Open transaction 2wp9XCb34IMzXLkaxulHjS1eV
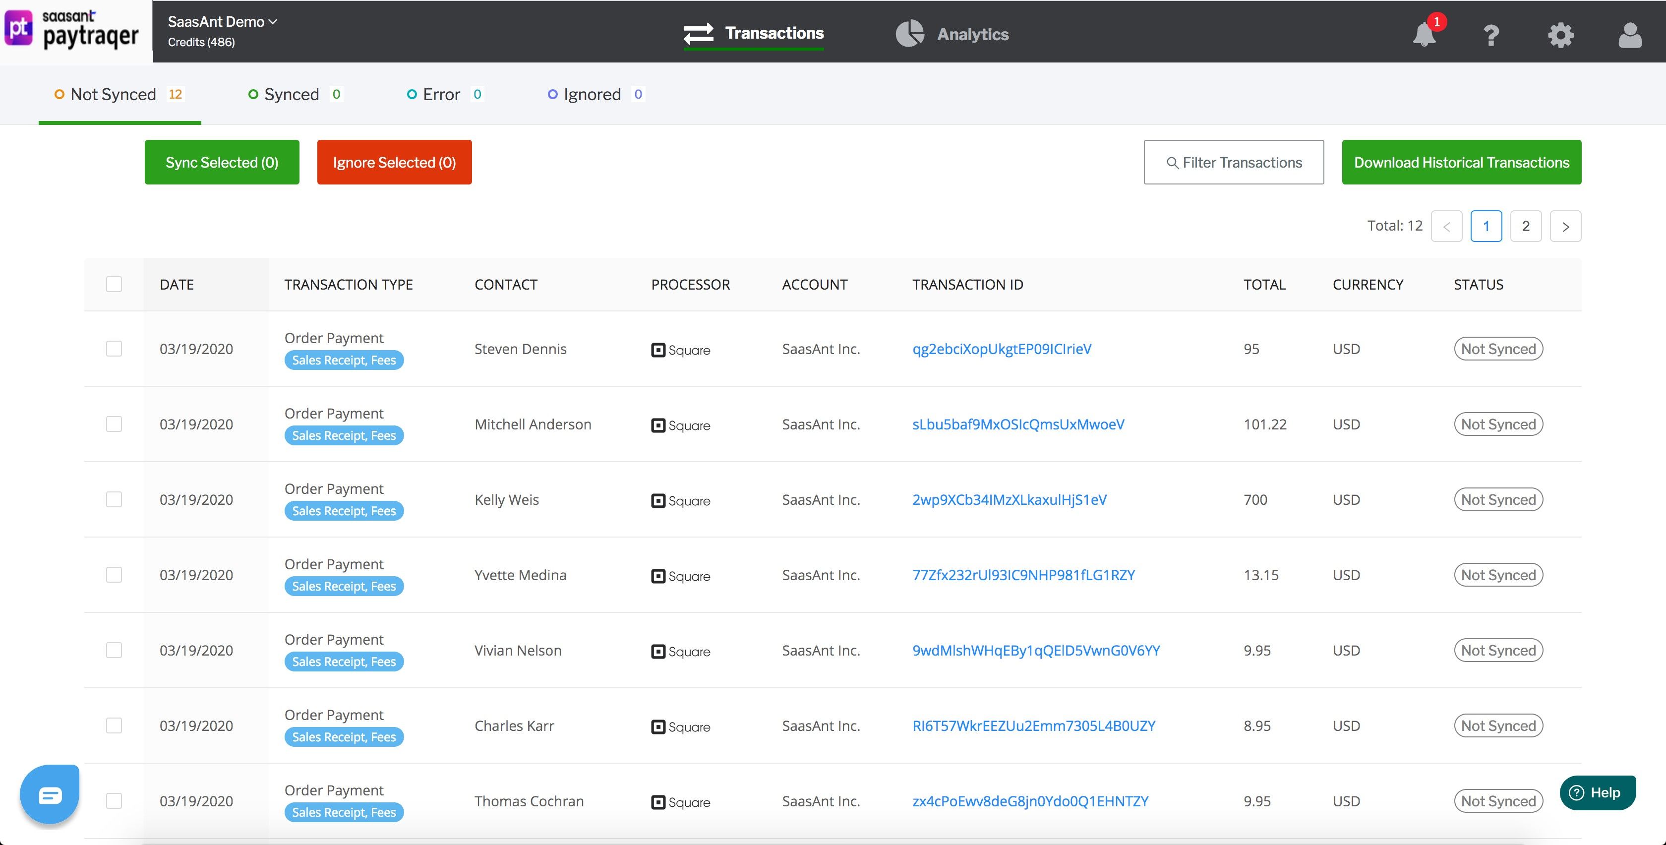 pyautogui.click(x=1010, y=499)
